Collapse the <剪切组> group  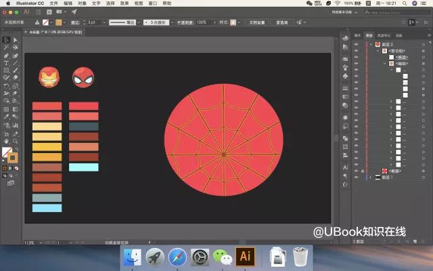click(378, 51)
